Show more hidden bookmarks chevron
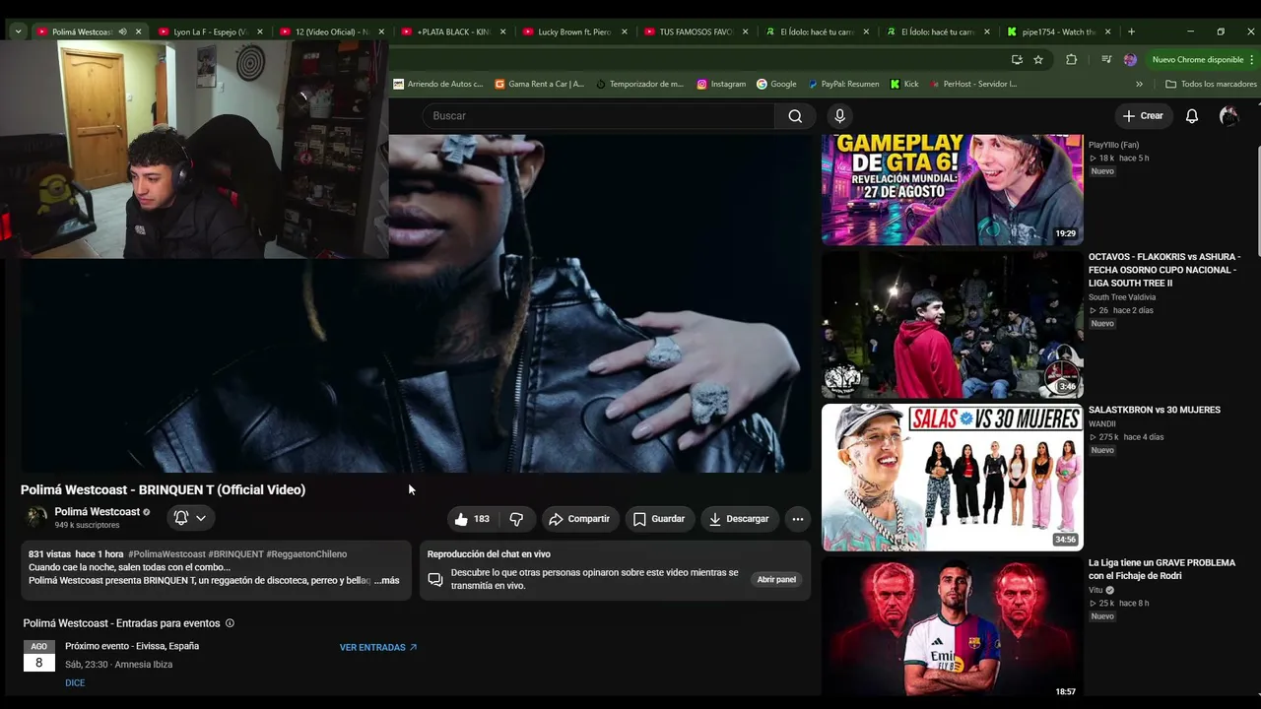Viewport: 1261px width, 709px height. point(1140,84)
